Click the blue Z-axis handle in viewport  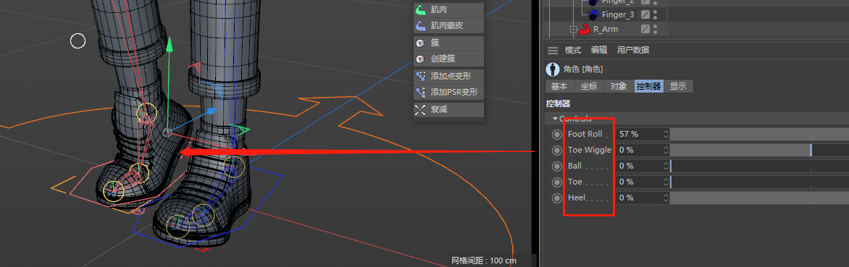tap(212, 111)
